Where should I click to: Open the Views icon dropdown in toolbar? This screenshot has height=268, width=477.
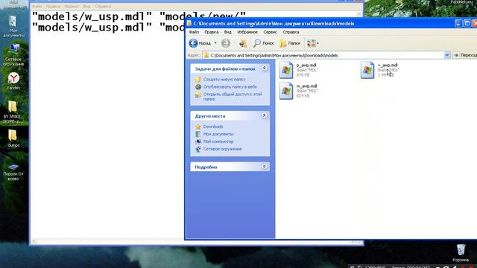(313, 43)
